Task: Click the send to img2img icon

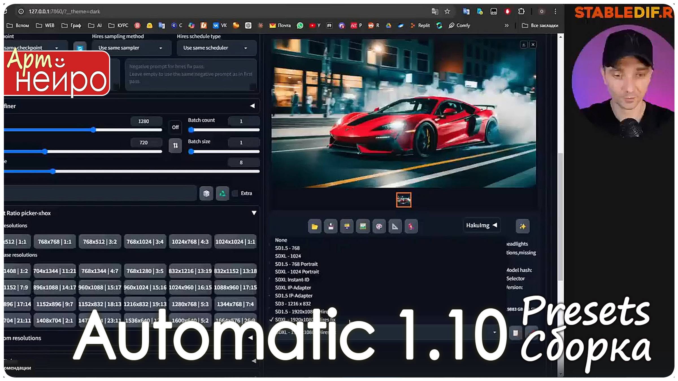Action: pyautogui.click(x=362, y=226)
